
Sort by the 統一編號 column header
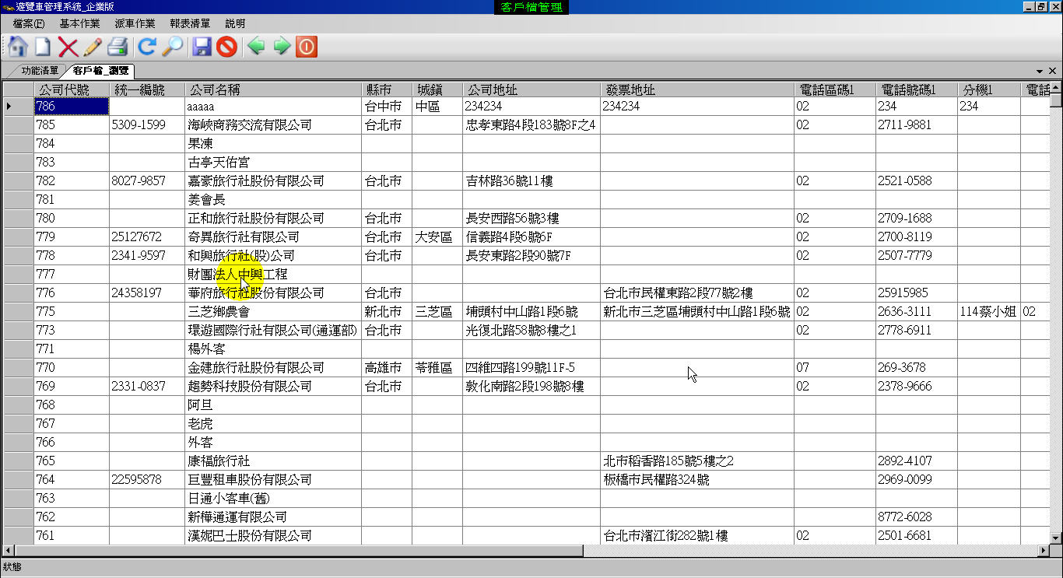(x=147, y=89)
